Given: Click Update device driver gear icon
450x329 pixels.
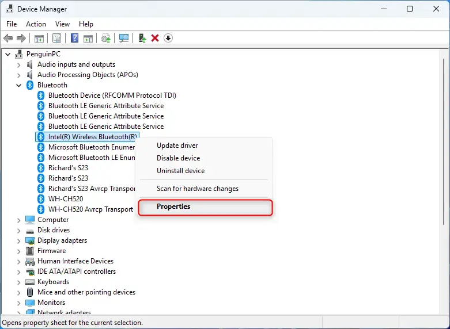Looking at the screenshot, I should pos(106,38).
